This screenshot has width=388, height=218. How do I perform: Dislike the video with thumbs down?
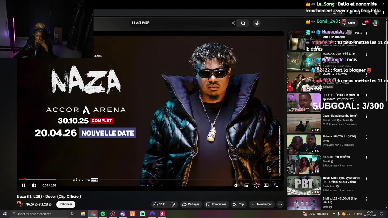pyautogui.click(x=172, y=204)
